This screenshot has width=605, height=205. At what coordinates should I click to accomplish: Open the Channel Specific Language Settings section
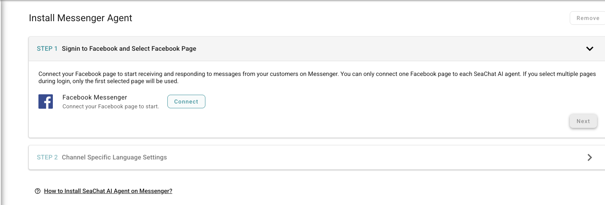114,157
